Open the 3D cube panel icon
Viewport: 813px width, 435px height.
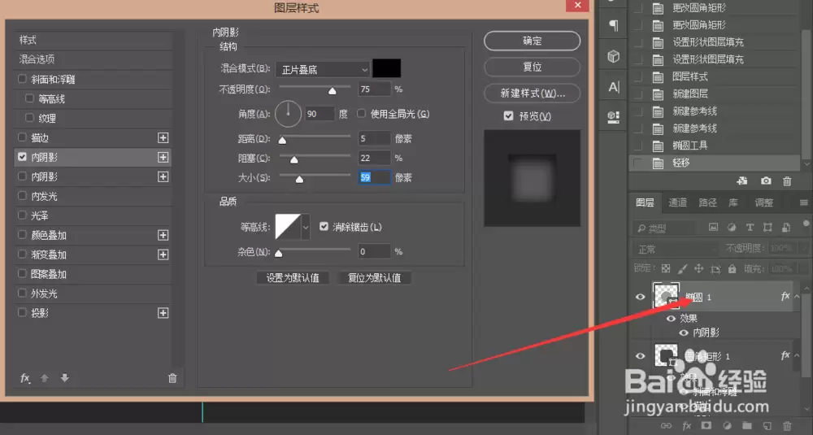pos(613,56)
